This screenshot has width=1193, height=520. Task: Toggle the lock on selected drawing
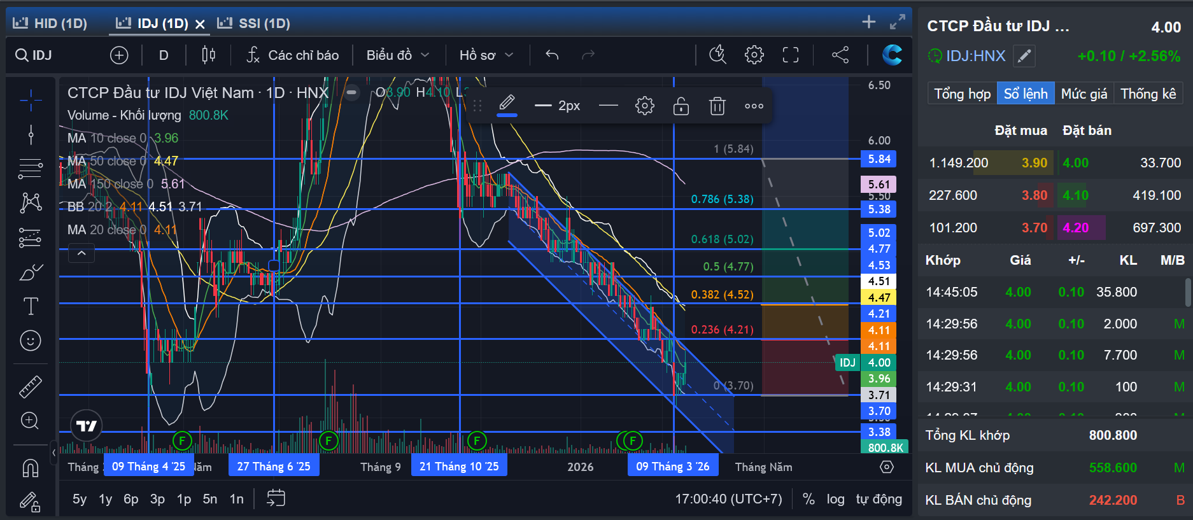point(681,106)
